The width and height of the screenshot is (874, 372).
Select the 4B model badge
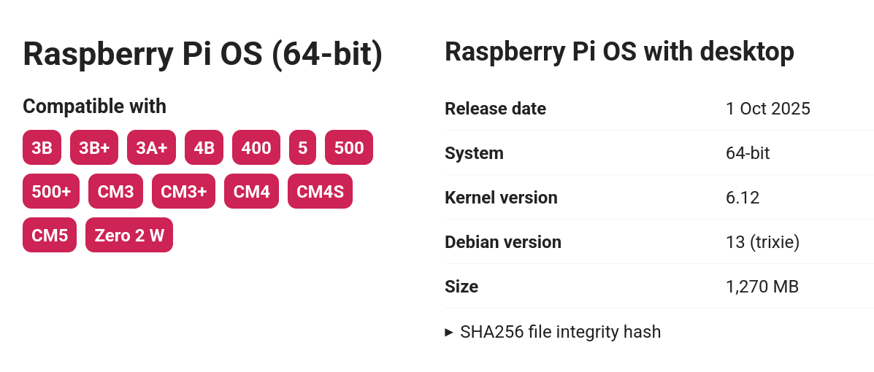(x=204, y=148)
